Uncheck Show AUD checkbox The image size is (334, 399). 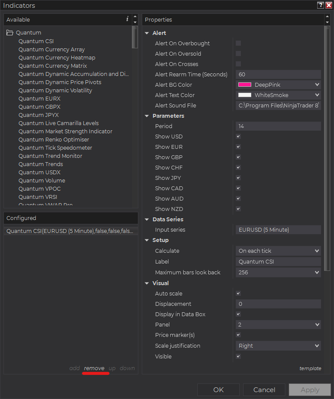238,198
